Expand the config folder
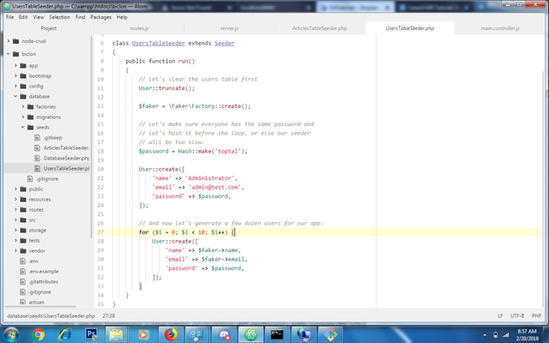Image resolution: width=549 pixels, height=343 pixels. tap(15, 86)
